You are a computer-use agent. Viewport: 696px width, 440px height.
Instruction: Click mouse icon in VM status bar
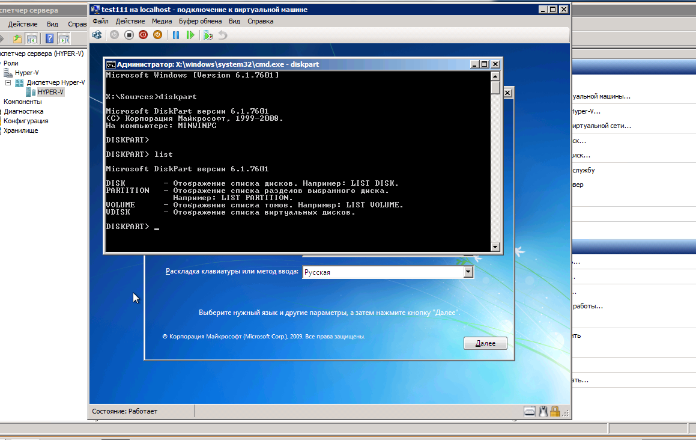coord(543,411)
